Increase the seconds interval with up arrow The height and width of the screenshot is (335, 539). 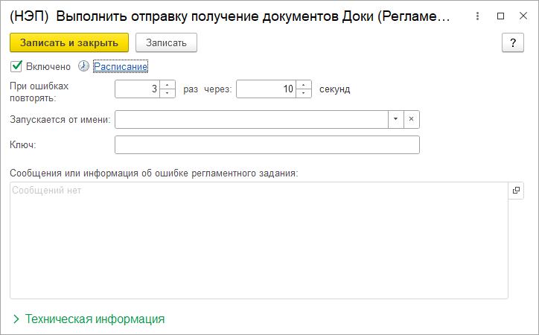point(304,85)
